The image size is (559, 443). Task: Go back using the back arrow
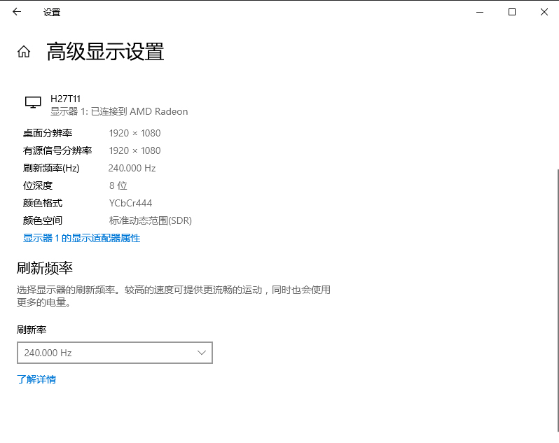(17, 12)
